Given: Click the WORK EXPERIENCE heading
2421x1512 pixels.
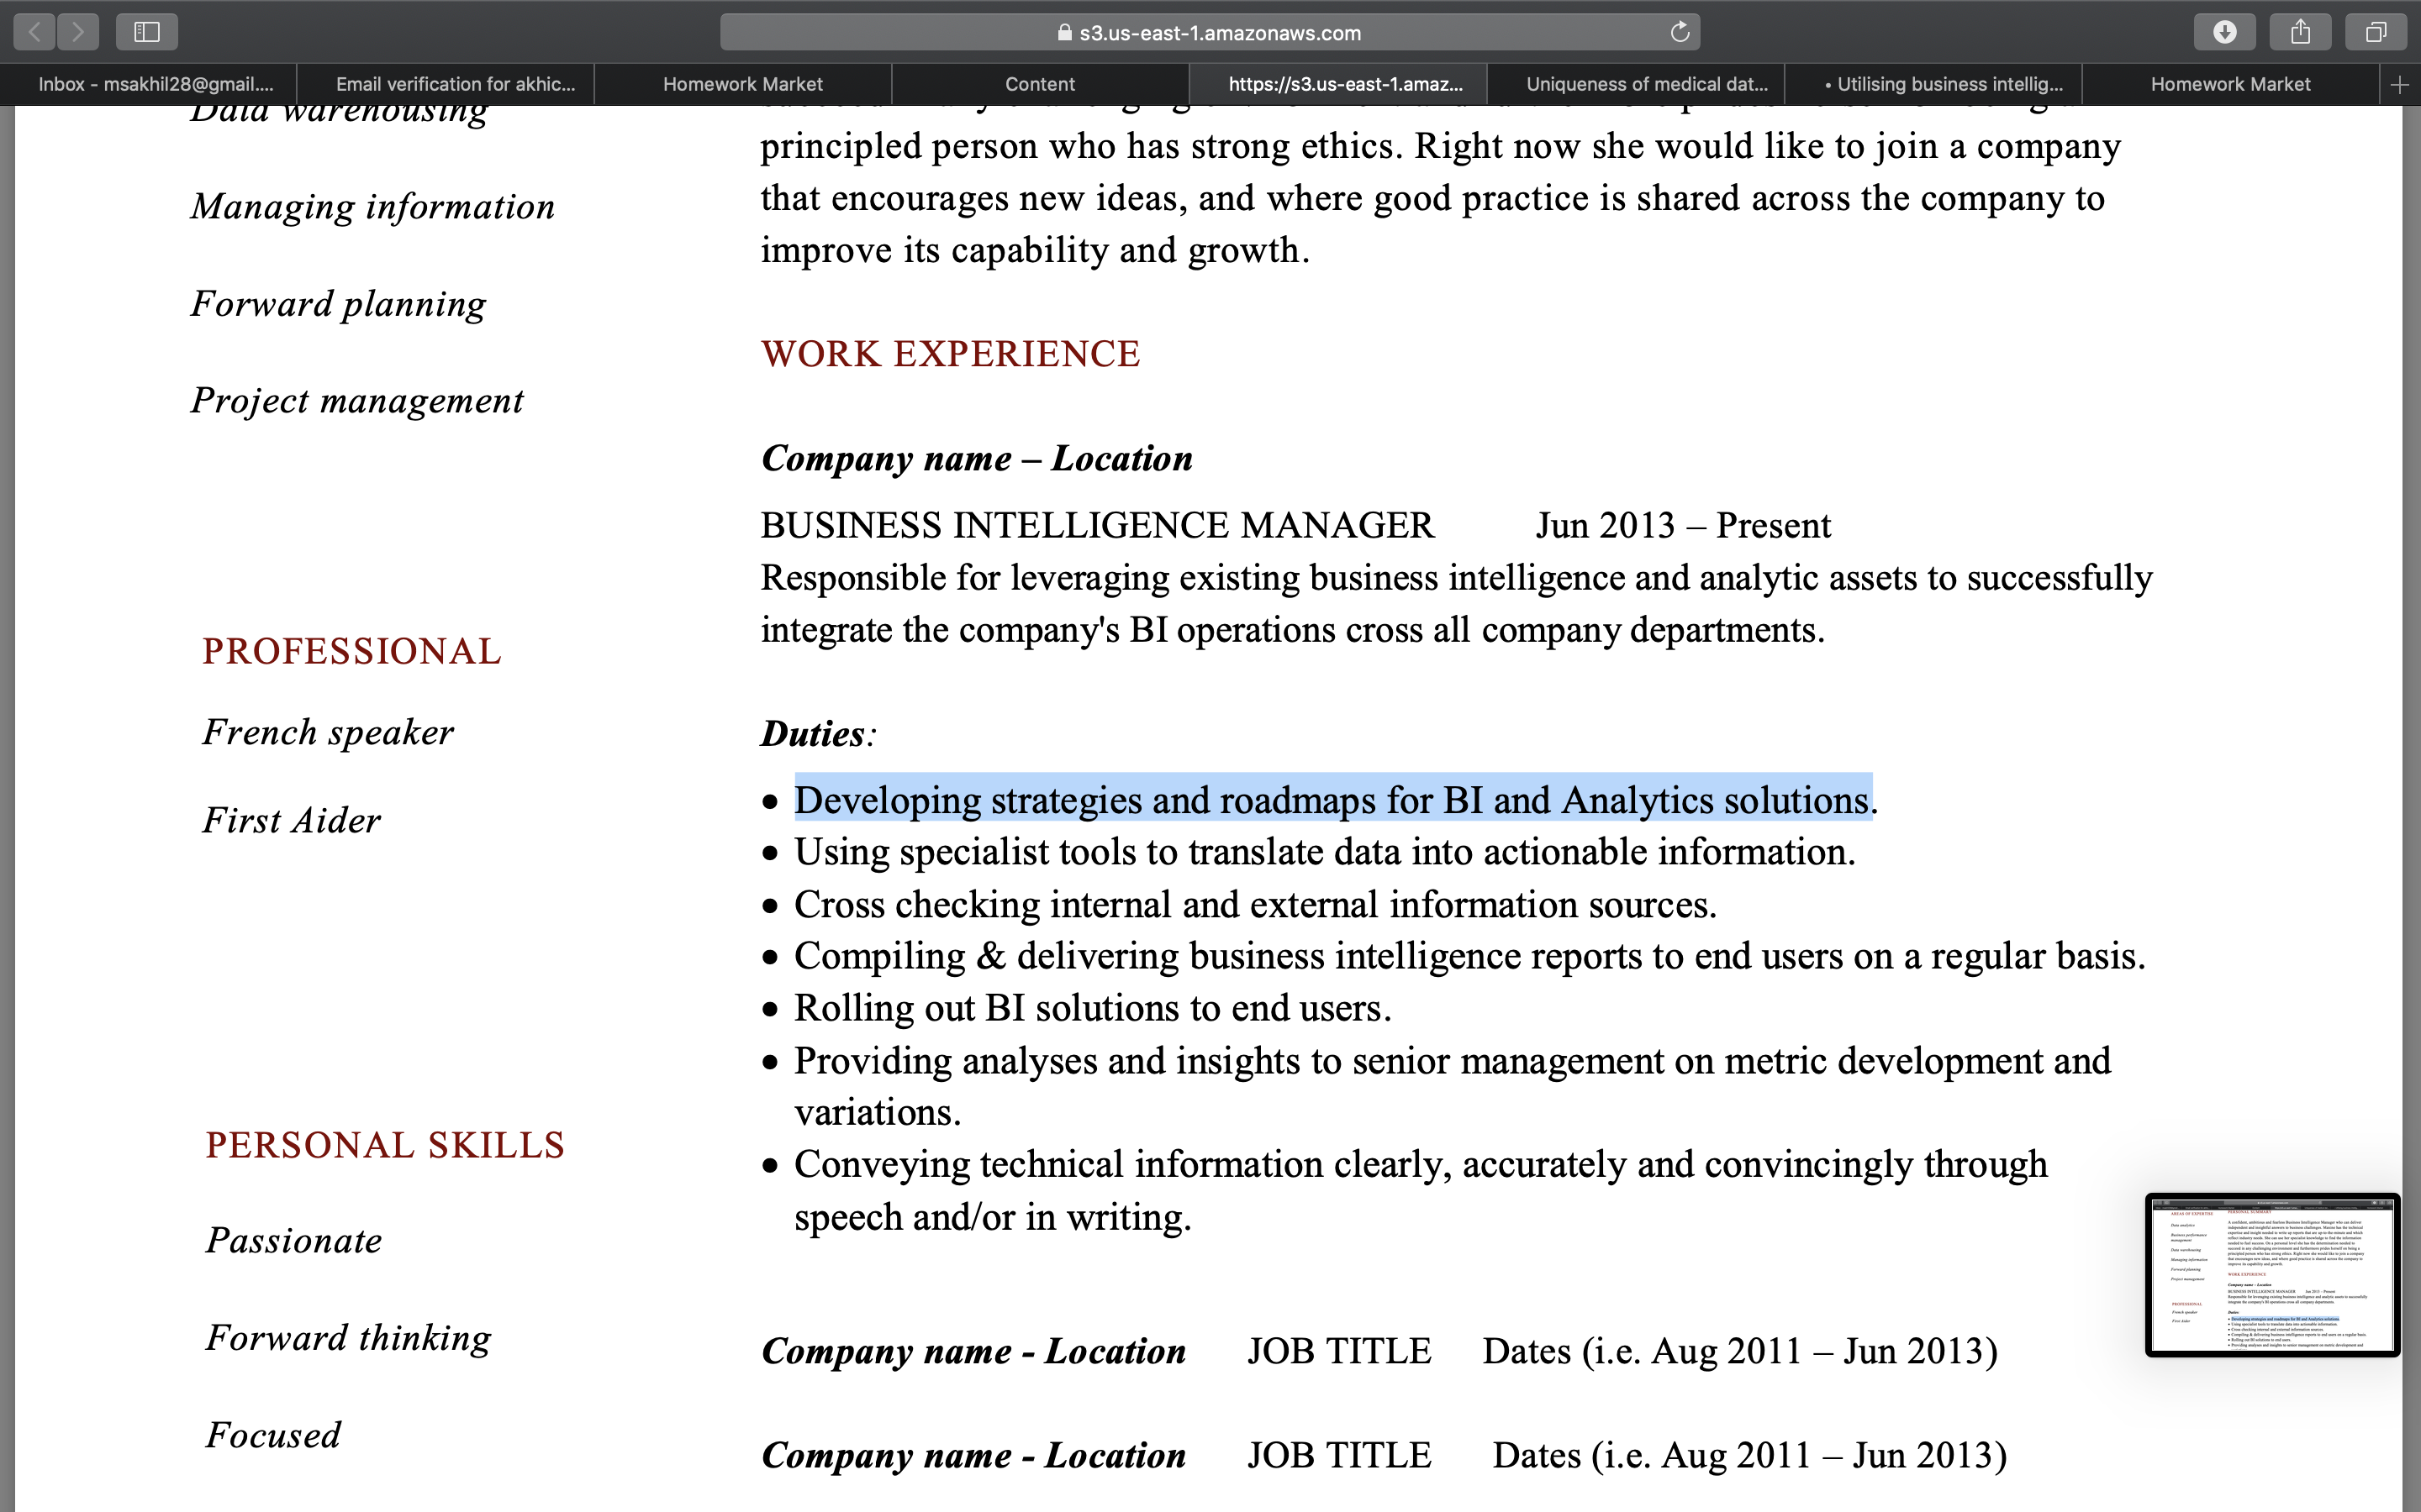Looking at the screenshot, I should click(x=951, y=354).
